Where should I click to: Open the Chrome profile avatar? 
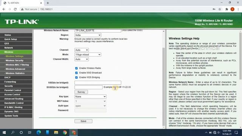point(233,9)
